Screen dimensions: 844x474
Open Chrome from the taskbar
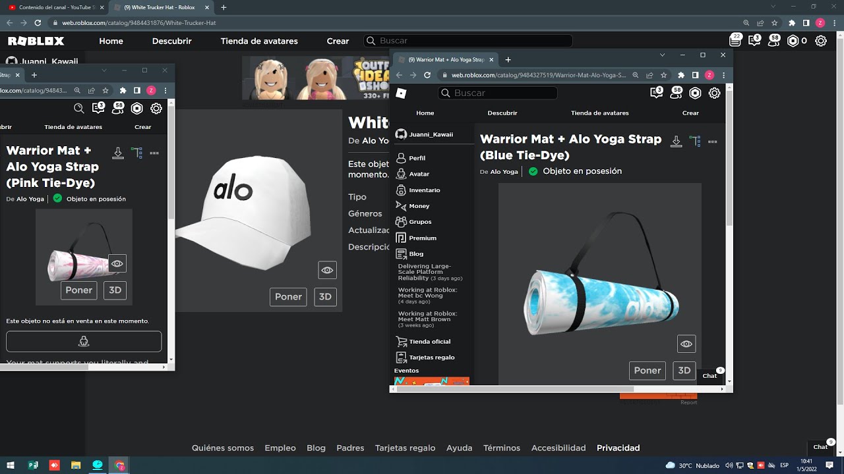[119, 465]
